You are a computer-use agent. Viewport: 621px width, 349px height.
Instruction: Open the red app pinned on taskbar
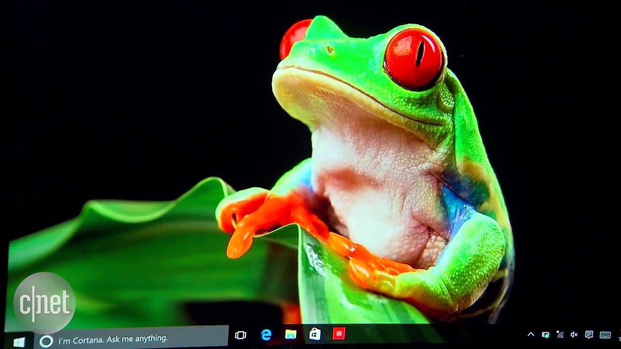339,333
